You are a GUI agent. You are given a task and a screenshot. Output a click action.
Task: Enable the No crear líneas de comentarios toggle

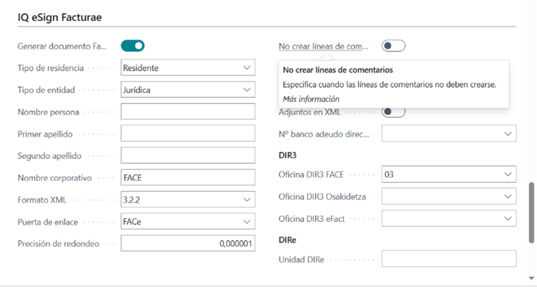click(394, 46)
